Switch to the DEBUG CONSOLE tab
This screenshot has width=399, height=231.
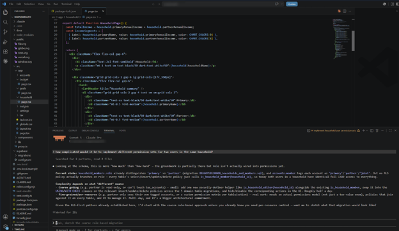tap(90, 130)
